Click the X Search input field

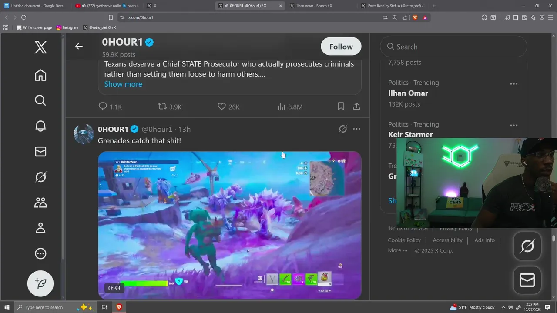pyautogui.click(x=453, y=47)
